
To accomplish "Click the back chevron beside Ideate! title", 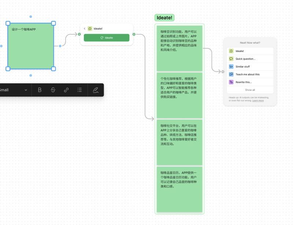I will point(85,29).
